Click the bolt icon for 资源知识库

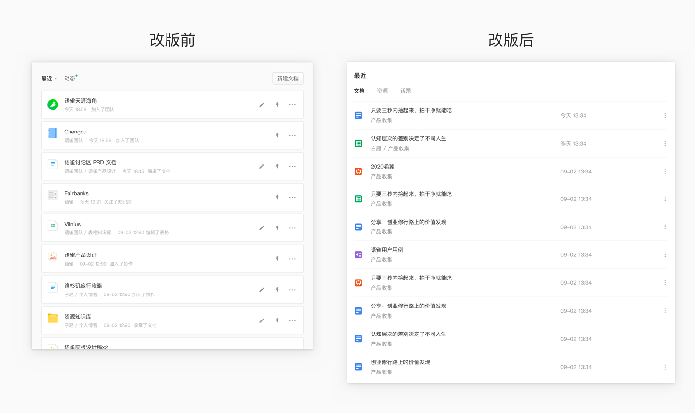278,320
